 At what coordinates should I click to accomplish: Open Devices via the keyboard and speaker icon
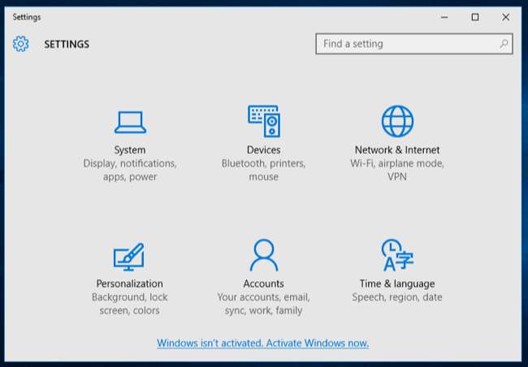pos(263,121)
